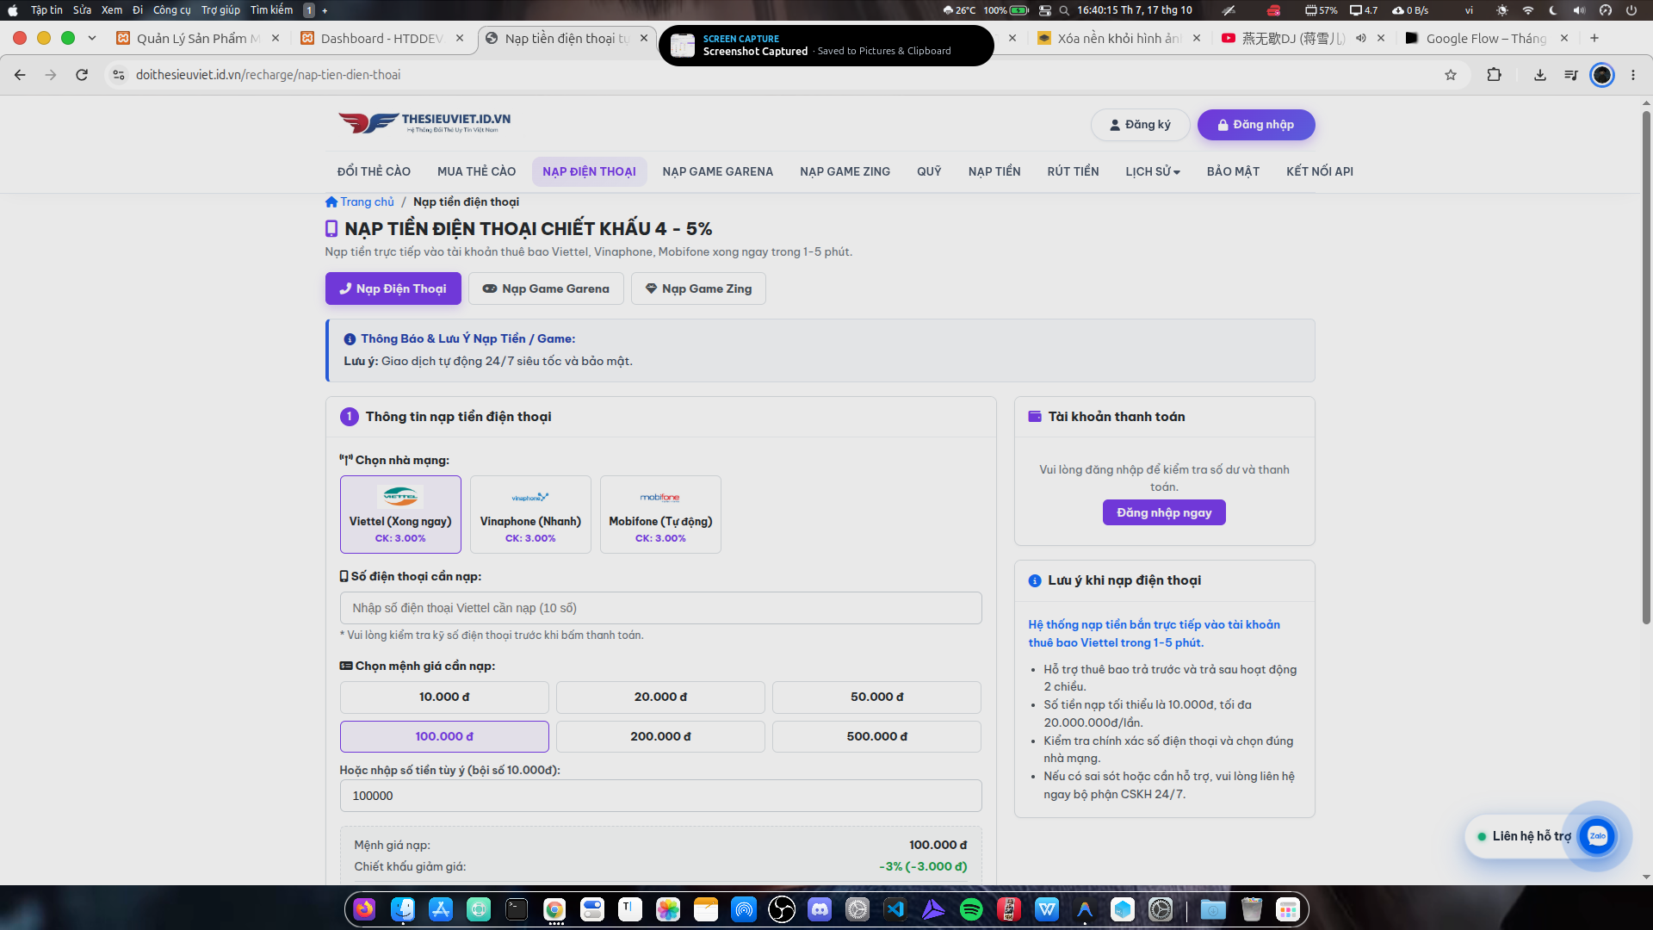Switch to the Nạp Game Zing tab
The height and width of the screenshot is (930, 1653).
click(x=698, y=288)
